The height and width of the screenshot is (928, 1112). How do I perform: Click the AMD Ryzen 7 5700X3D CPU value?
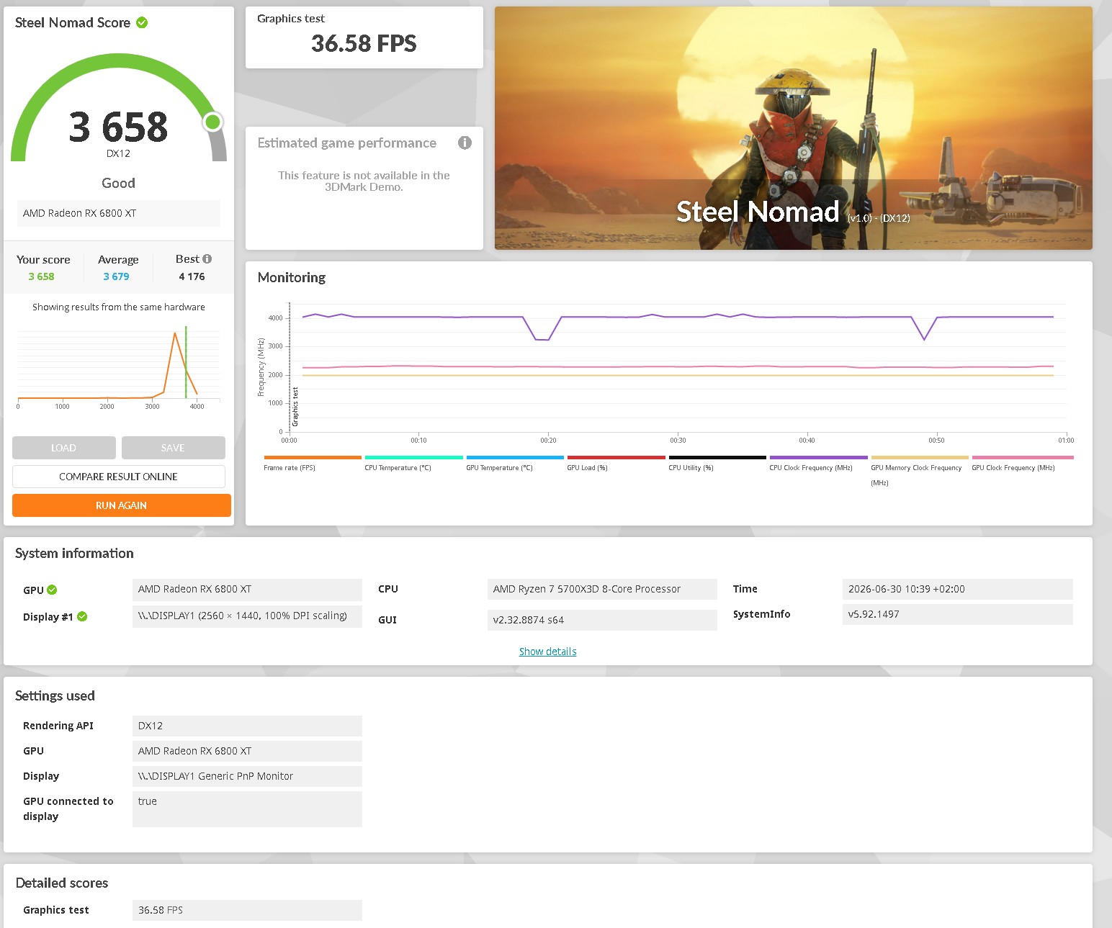point(602,589)
